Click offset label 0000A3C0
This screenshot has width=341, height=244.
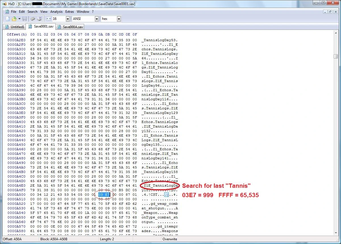[x=16, y=104]
